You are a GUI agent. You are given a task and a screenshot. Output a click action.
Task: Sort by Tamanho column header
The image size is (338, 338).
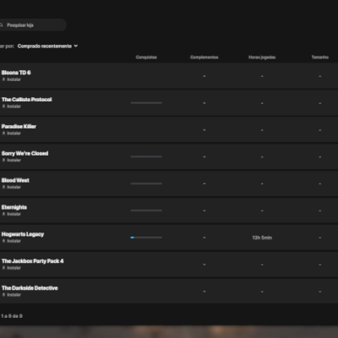320,57
